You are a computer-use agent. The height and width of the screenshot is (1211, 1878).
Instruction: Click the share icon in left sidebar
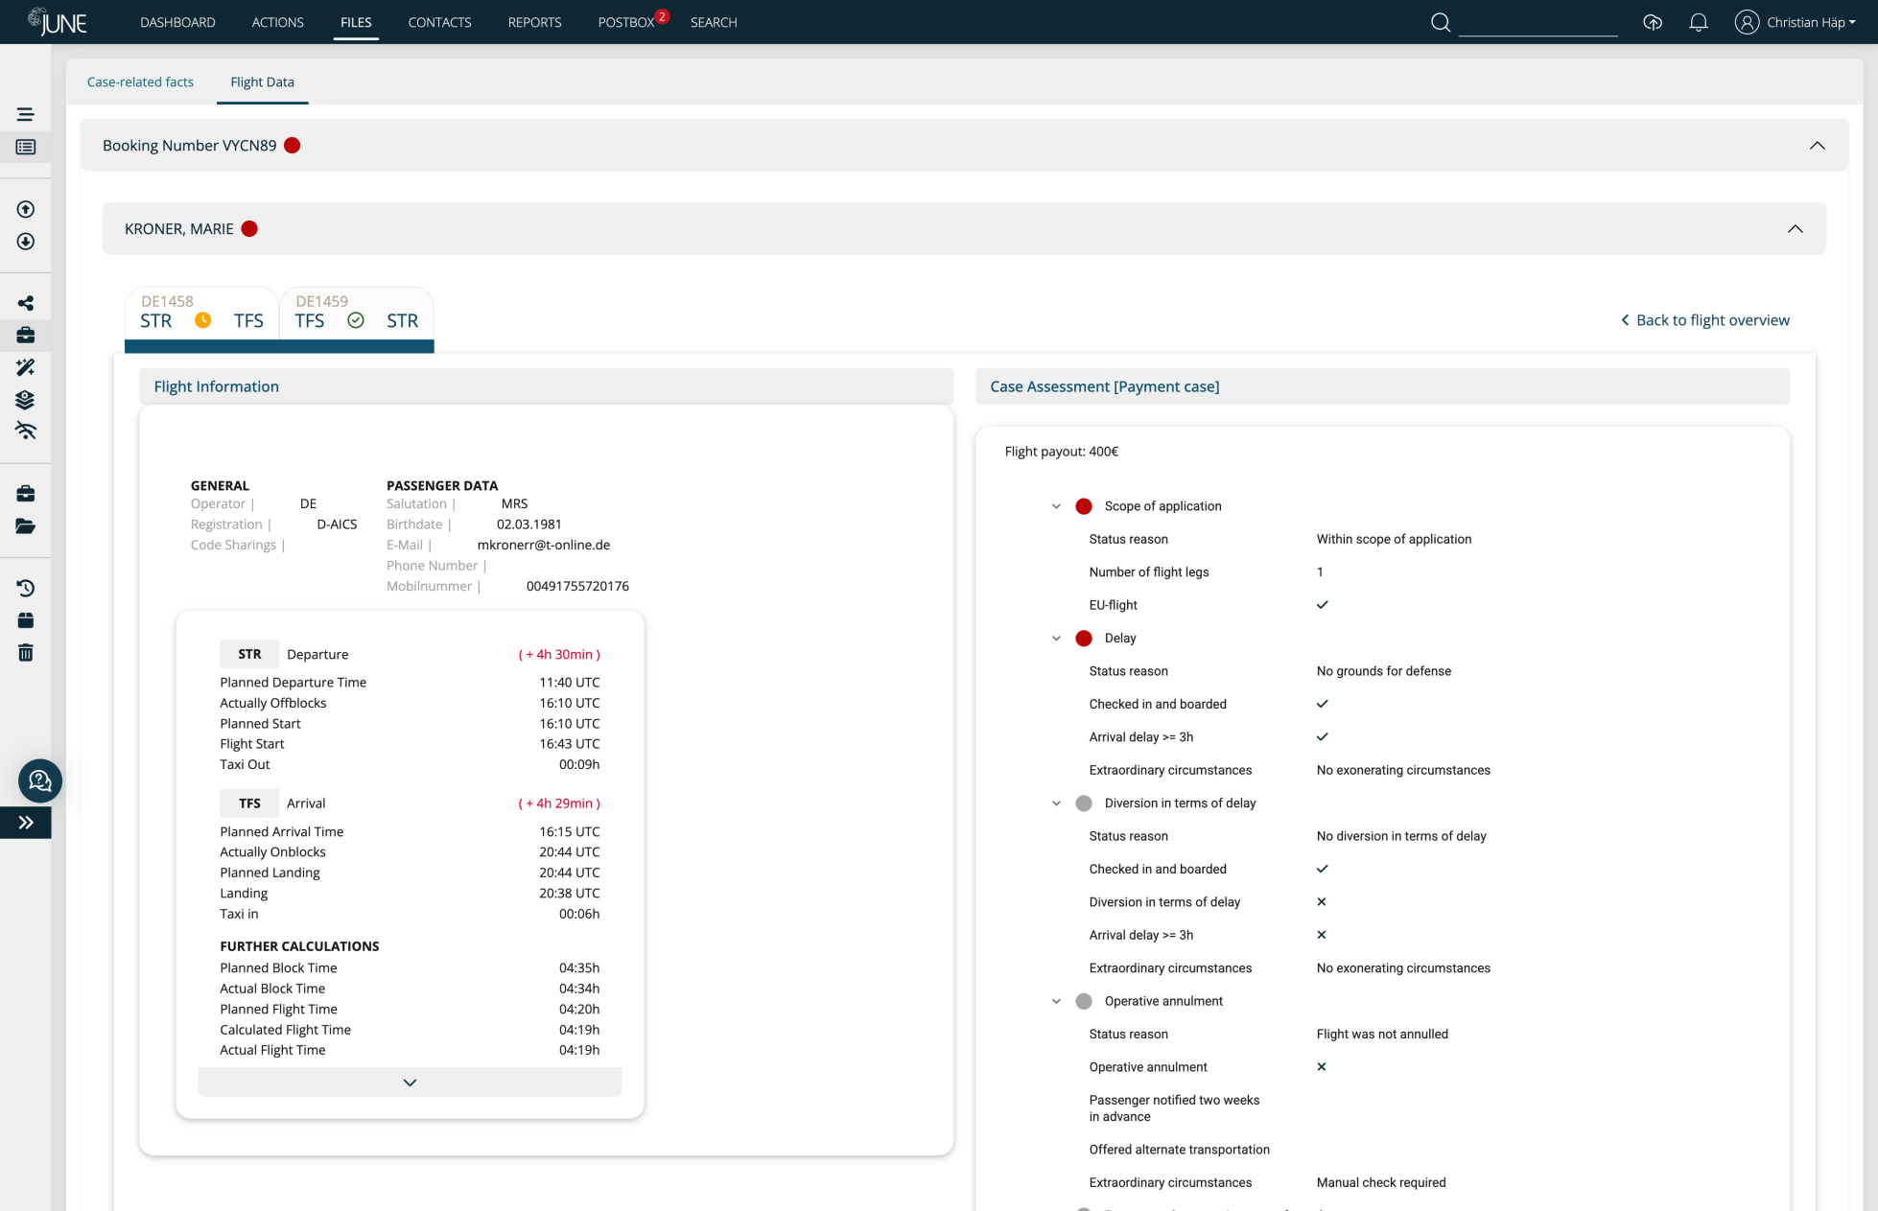[x=26, y=303]
